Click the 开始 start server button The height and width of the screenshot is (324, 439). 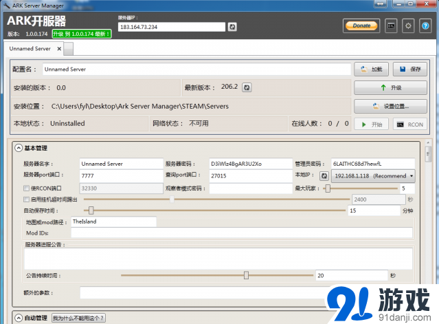pyautogui.click(x=371, y=125)
